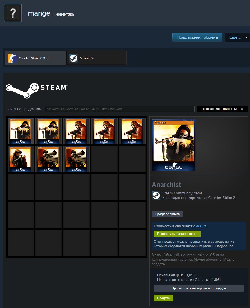The width and height of the screenshot is (250, 308).
Task: Click the large Anarchist card preview
Action: click(174, 145)
